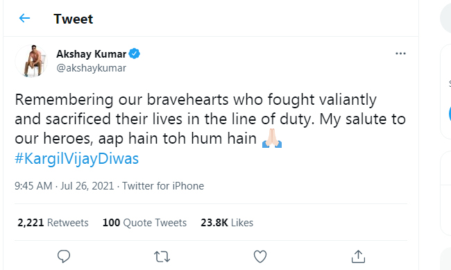
Task: Click the 9:45 AM Jul 26, 2021 timestamp
Action: pyautogui.click(x=65, y=186)
